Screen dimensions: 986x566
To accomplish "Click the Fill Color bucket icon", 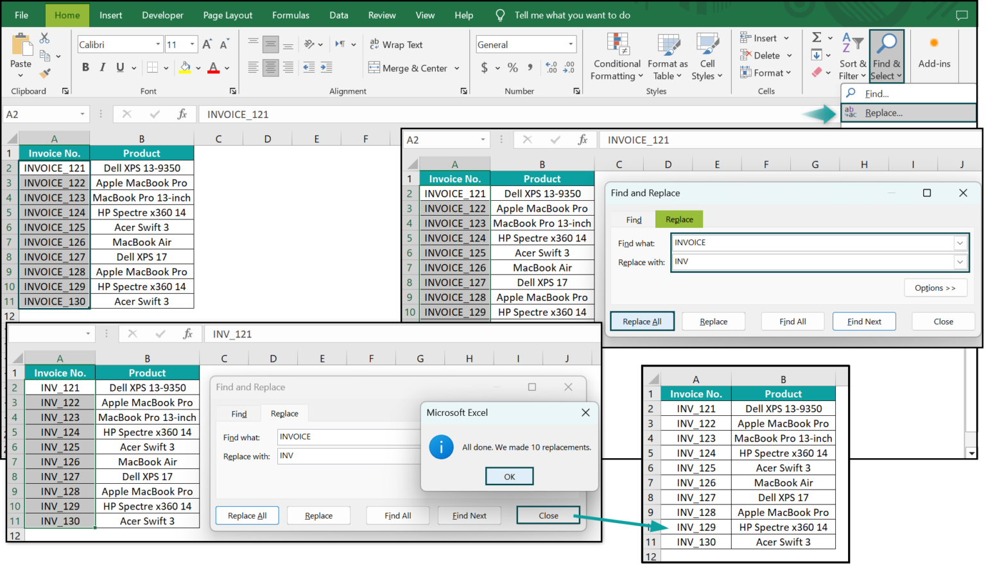I will pos(185,67).
